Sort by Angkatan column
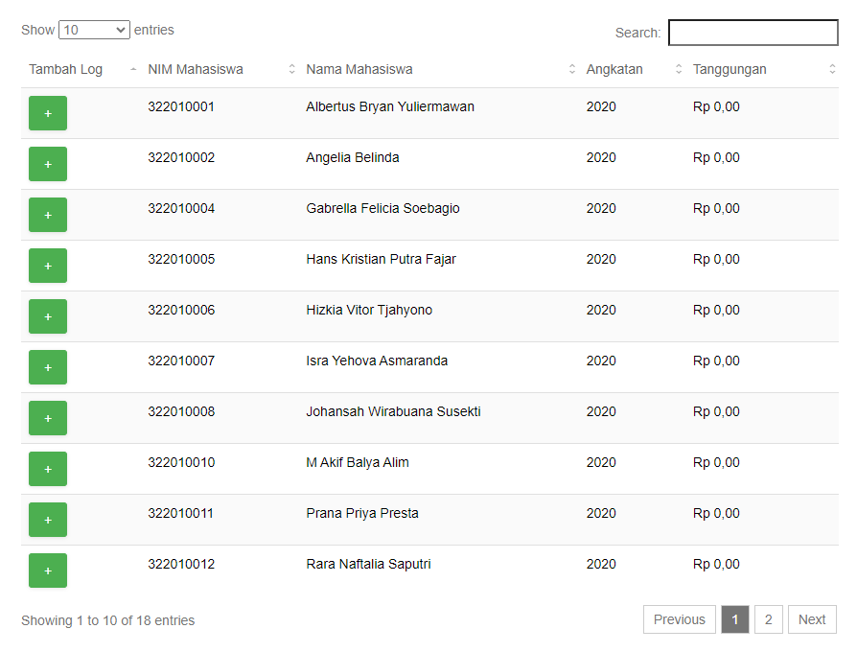 tap(632, 69)
